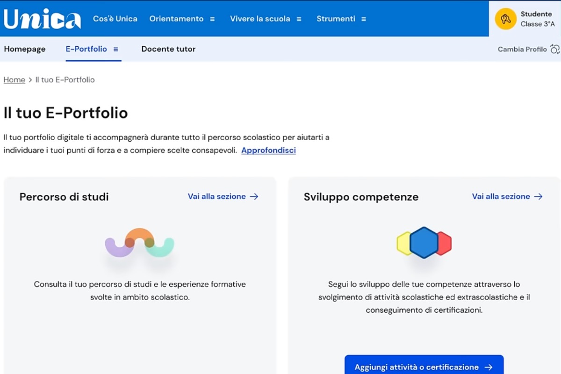Click the Sviluppo competenze hexagons illustration

pyautogui.click(x=424, y=243)
